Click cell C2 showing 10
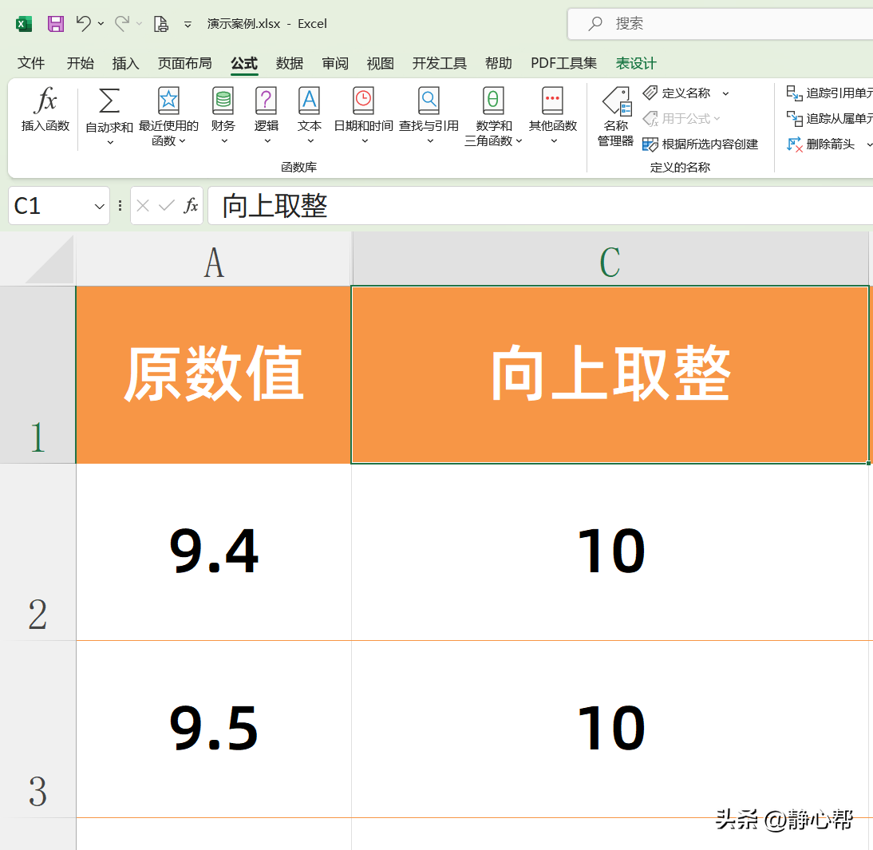 click(610, 552)
